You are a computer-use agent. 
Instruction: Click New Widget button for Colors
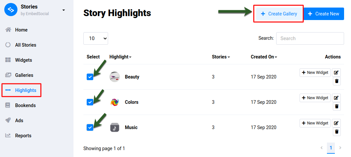pos(315,98)
